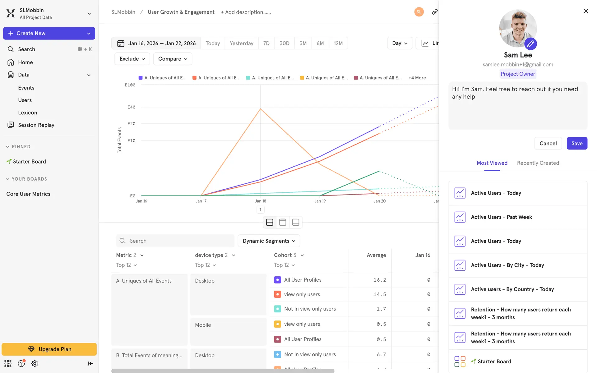Collapse the sidebar with the arrow icon
597x373 pixels.
tap(90, 363)
